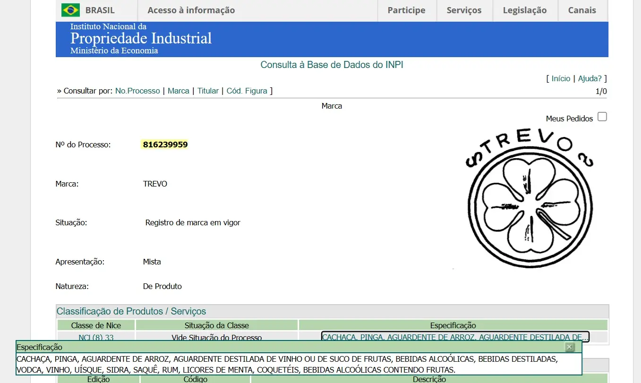Click Propriedade Industrial banner title

coord(141,38)
